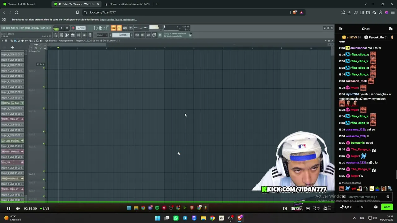Collapse the chat panel with the arrow icon

click(341, 29)
